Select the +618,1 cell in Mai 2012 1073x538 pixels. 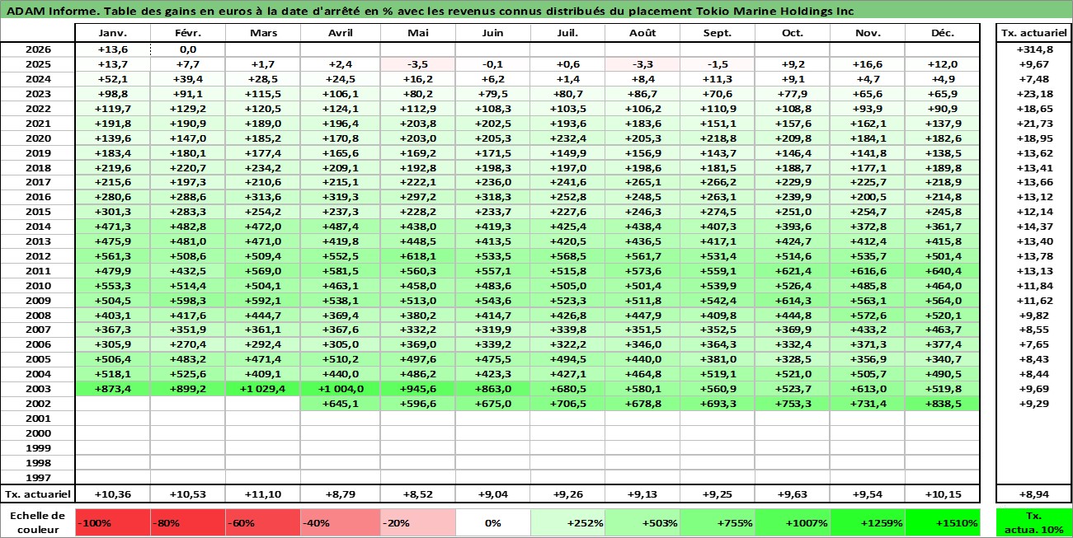[418, 256]
